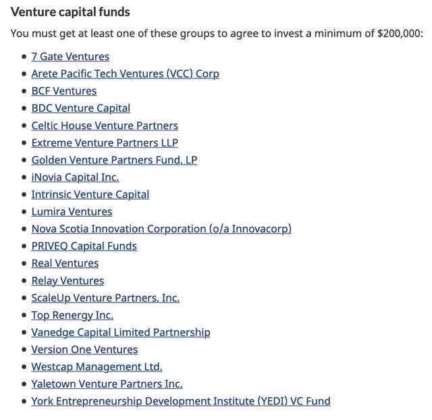Click Arete Pacific Tech Ventures (VCC) Corp
Image resolution: width=432 pixels, height=420 pixels.
coord(126,74)
